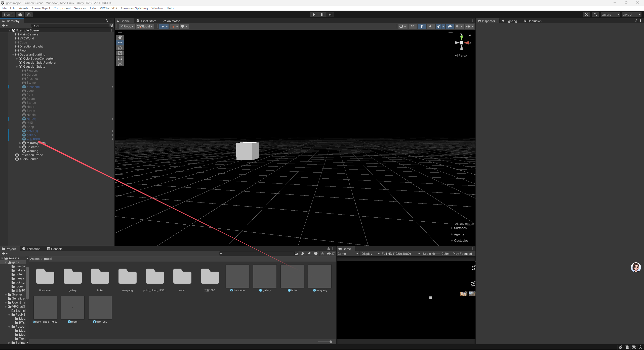This screenshot has width=644, height=350.
Task: Toggle scene visibility eye icon
Action: [450, 26]
